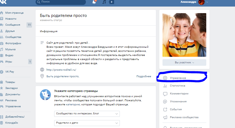Click the globe icon beside website link
The height and width of the screenshot is (128, 235).
(42, 70)
